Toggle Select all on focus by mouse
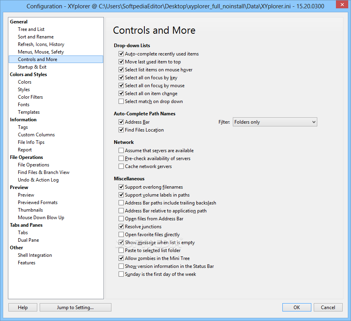This screenshot has height=321, width=351. [x=121, y=86]
